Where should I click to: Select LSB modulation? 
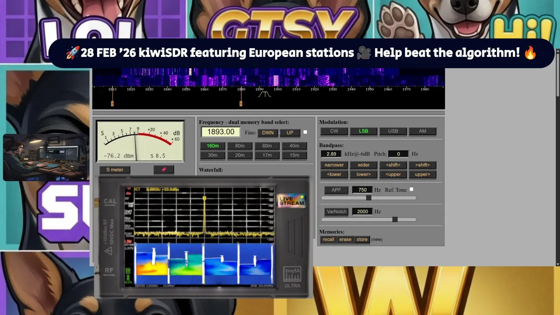(x=364, y=131)
